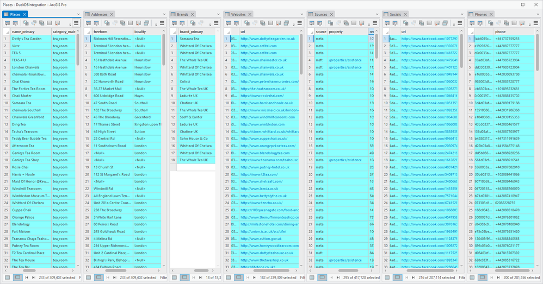Toggle Show Selected Records in Sources table
The image size is (543, 284).
(322, 277)
